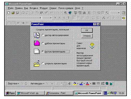Click the Increase Font Size icon
131x99 pixels.
click(104, 18)
